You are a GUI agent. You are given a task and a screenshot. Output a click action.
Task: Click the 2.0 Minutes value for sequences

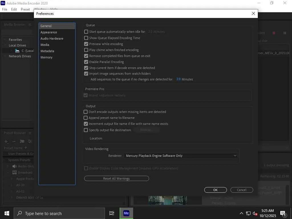click(178, 79)
